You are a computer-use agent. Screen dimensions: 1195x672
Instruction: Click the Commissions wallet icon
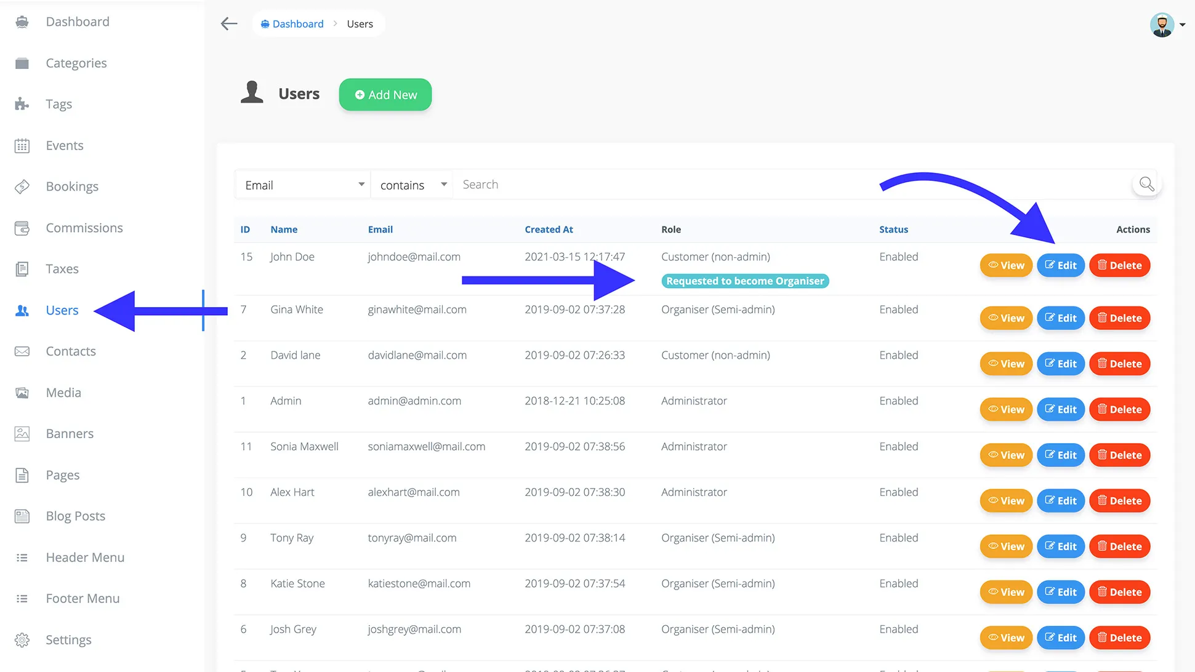click(22, 228)
